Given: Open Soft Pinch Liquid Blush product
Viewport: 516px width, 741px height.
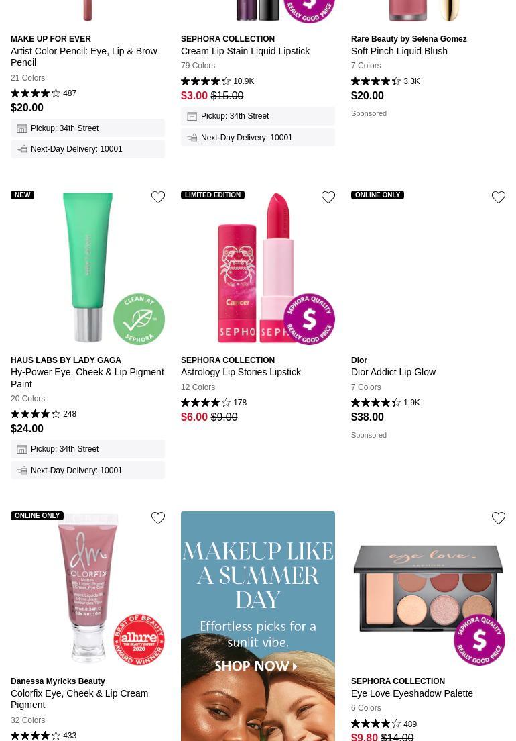Looking at the screenshot, I should [399, 51].
